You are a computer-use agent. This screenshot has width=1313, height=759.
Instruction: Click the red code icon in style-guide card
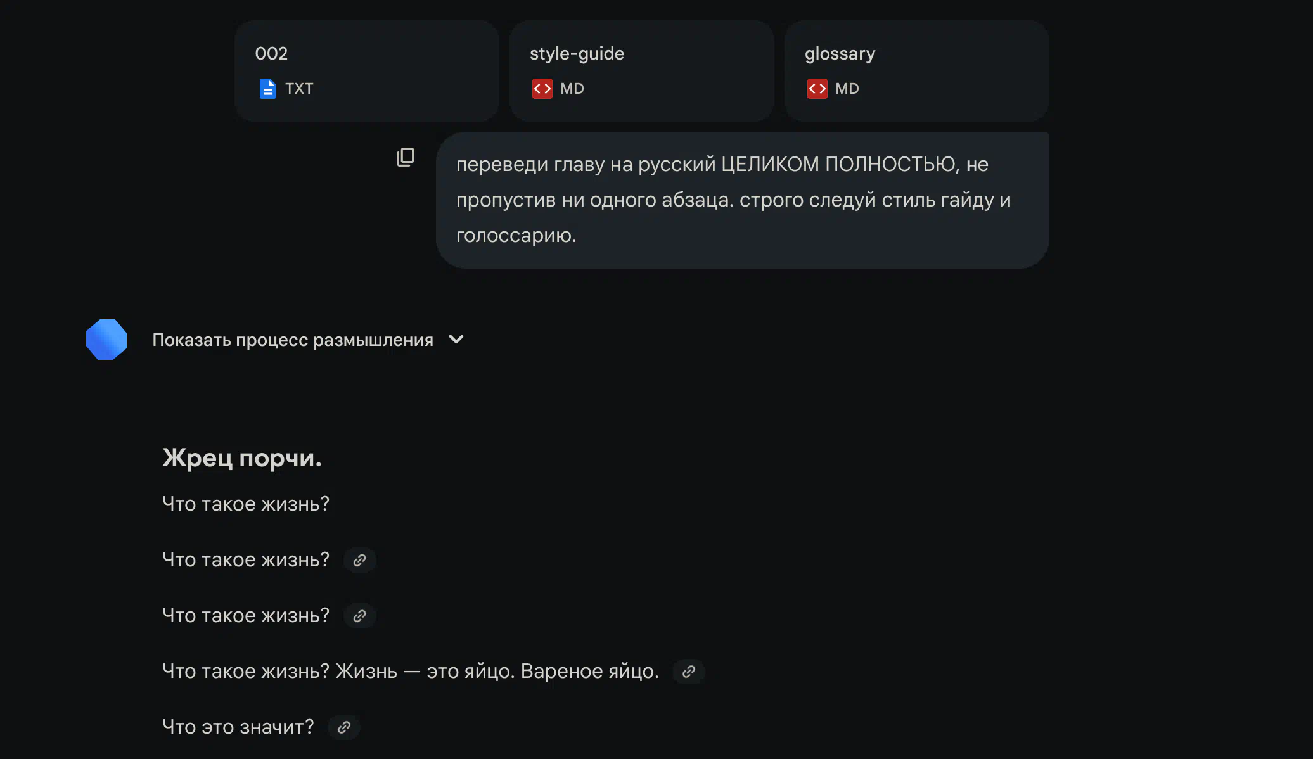point(542,89)
